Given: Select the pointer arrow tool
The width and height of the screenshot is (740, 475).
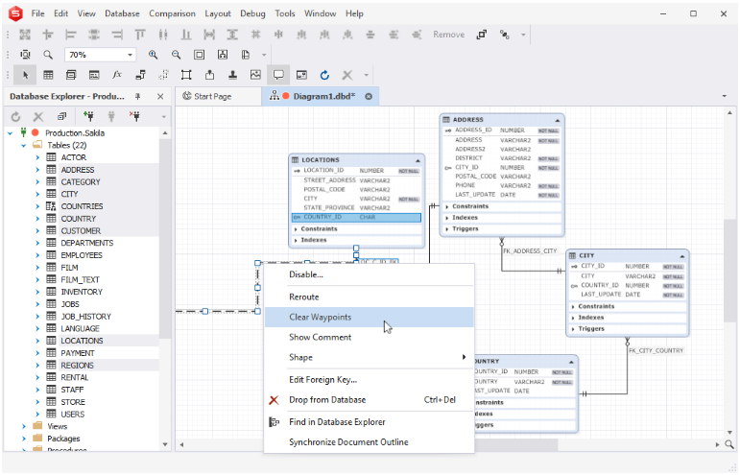Looking at the screenshot, I should 26,75.
